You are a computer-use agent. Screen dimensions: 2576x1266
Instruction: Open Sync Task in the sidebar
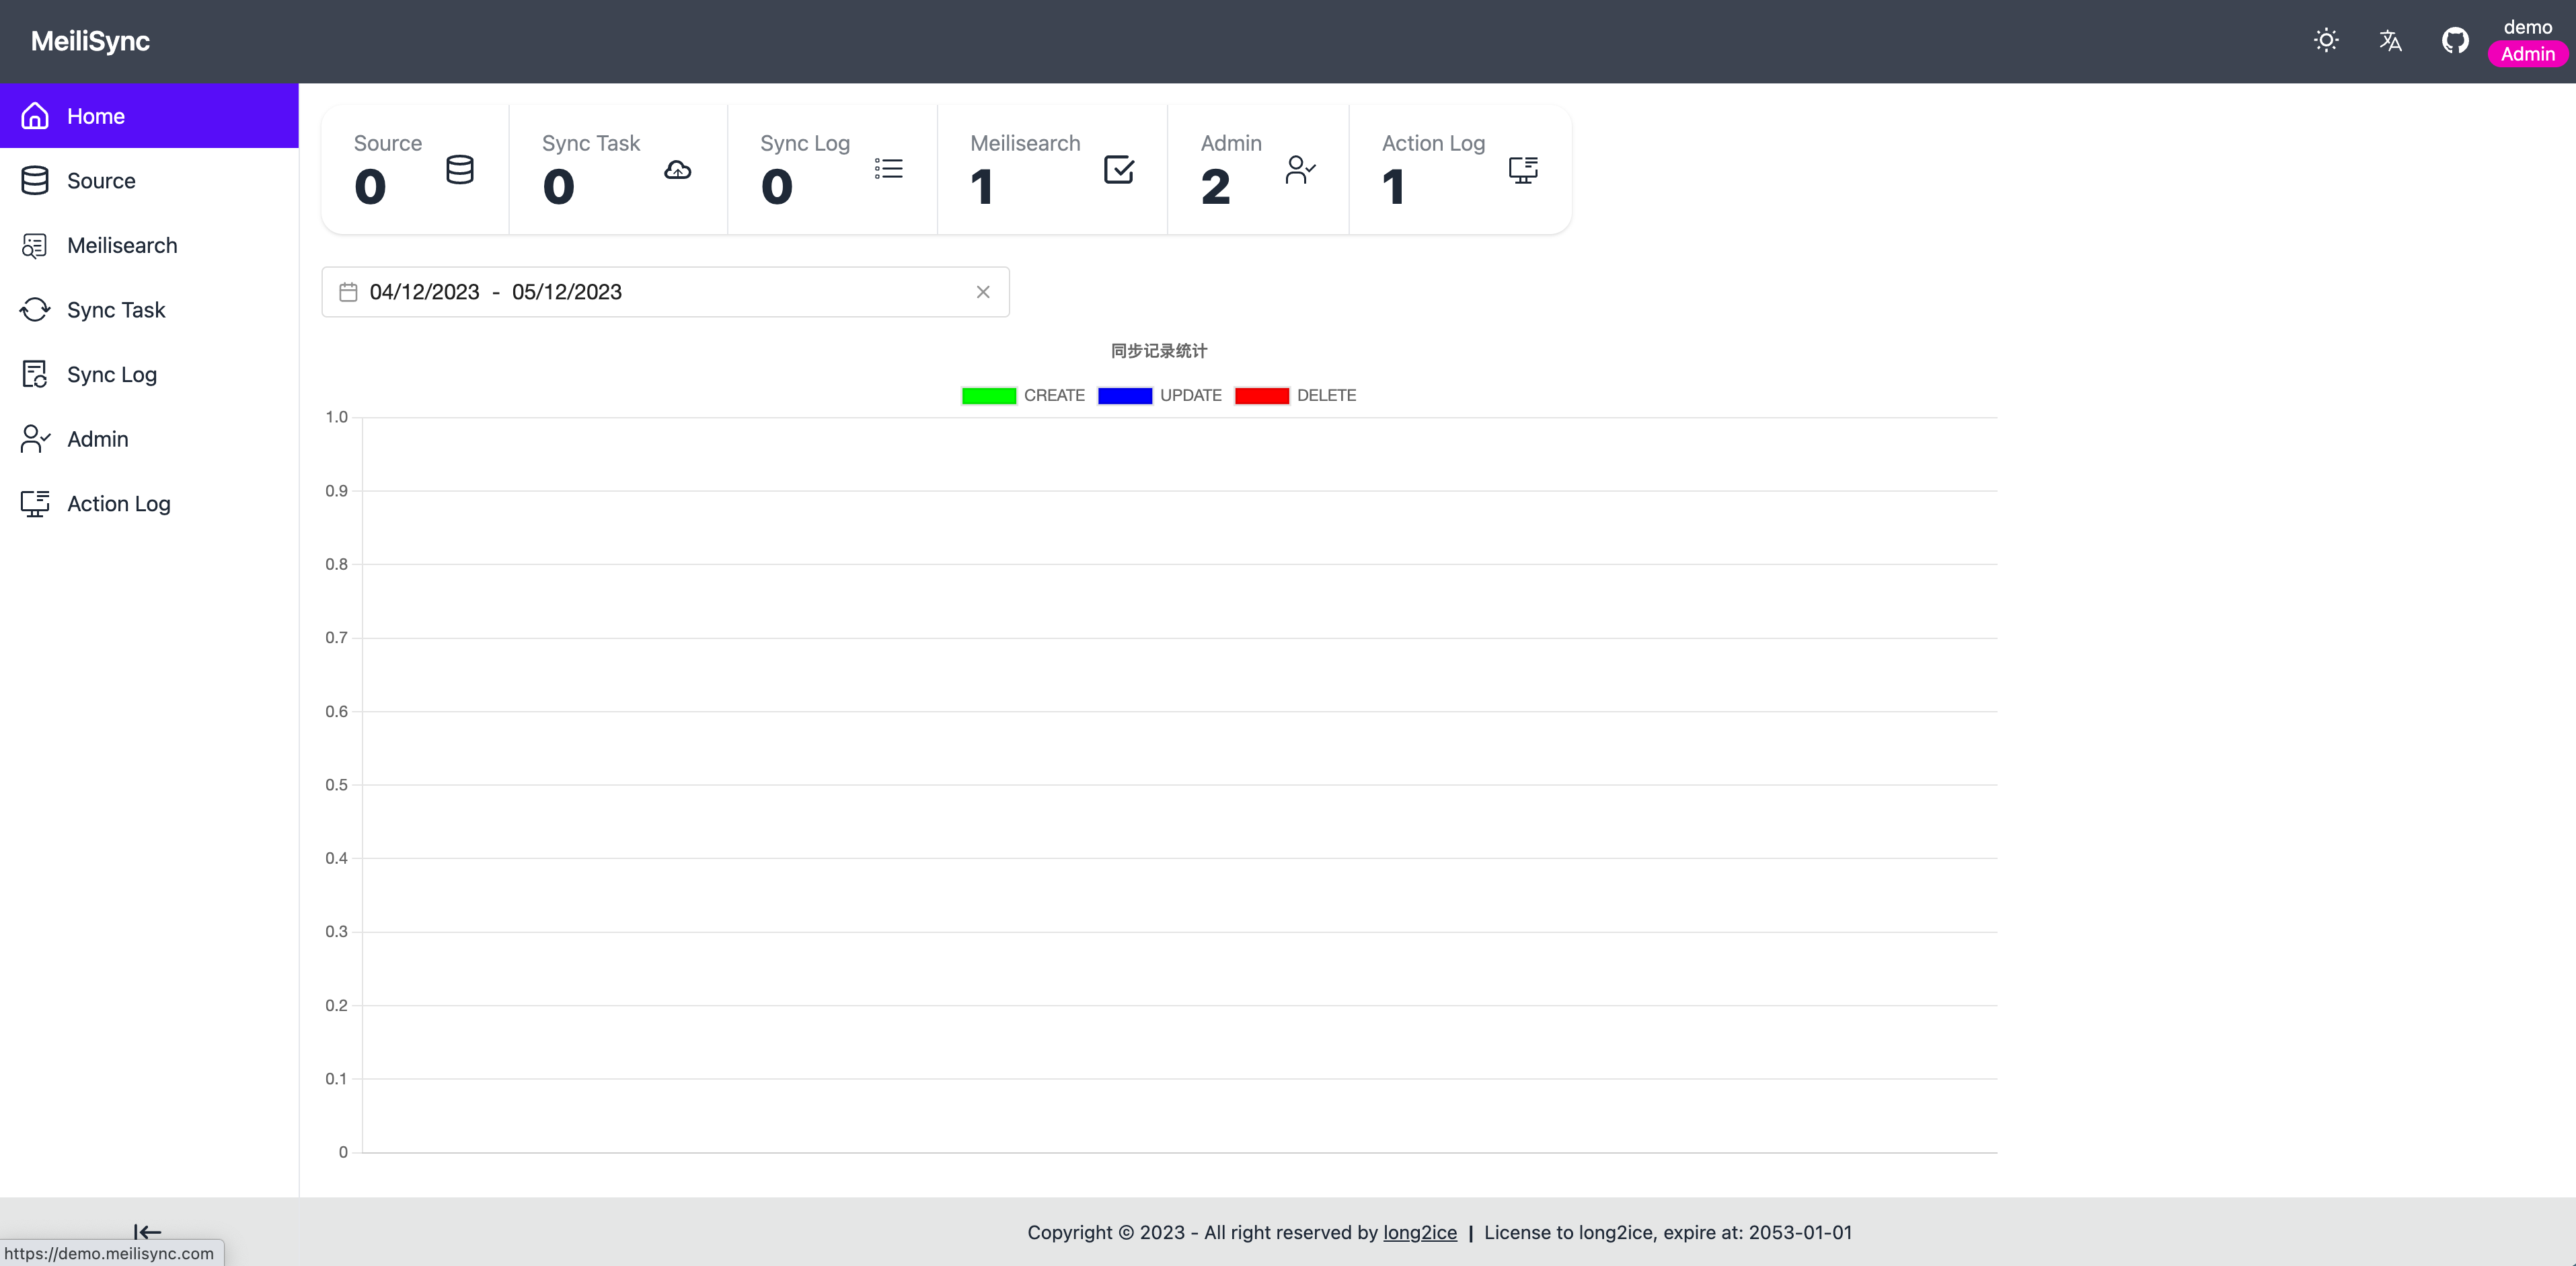coord(116,310)
